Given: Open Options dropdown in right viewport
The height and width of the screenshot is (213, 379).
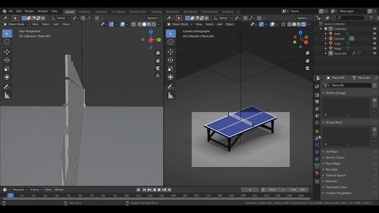Looking at the screenshot, I should 304,18.
